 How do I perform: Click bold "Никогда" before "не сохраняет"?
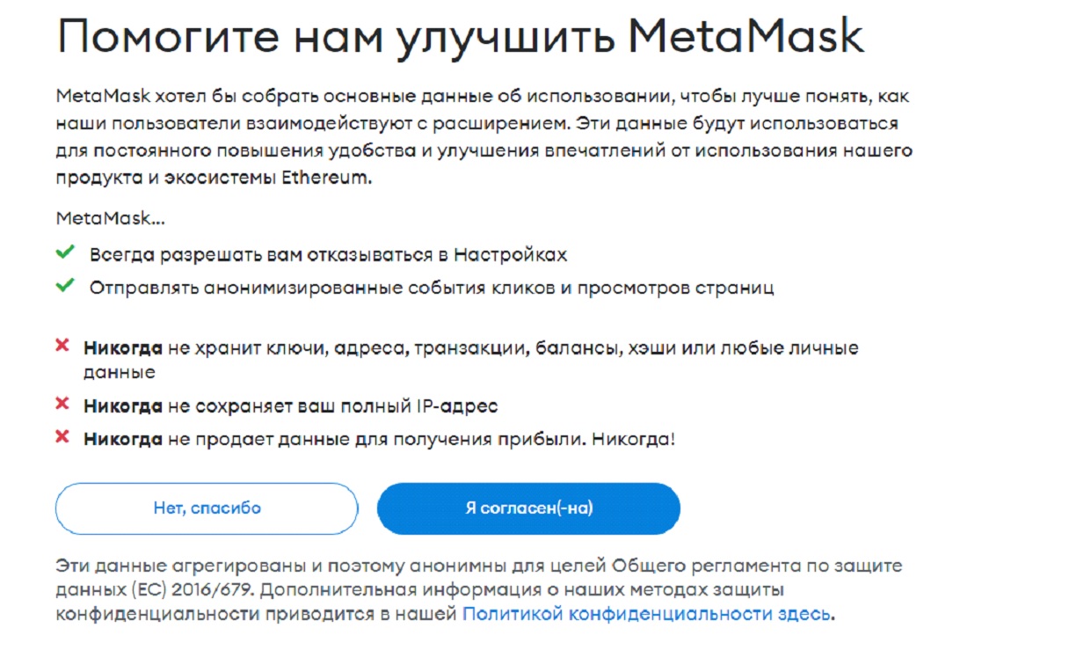point(123,406)
